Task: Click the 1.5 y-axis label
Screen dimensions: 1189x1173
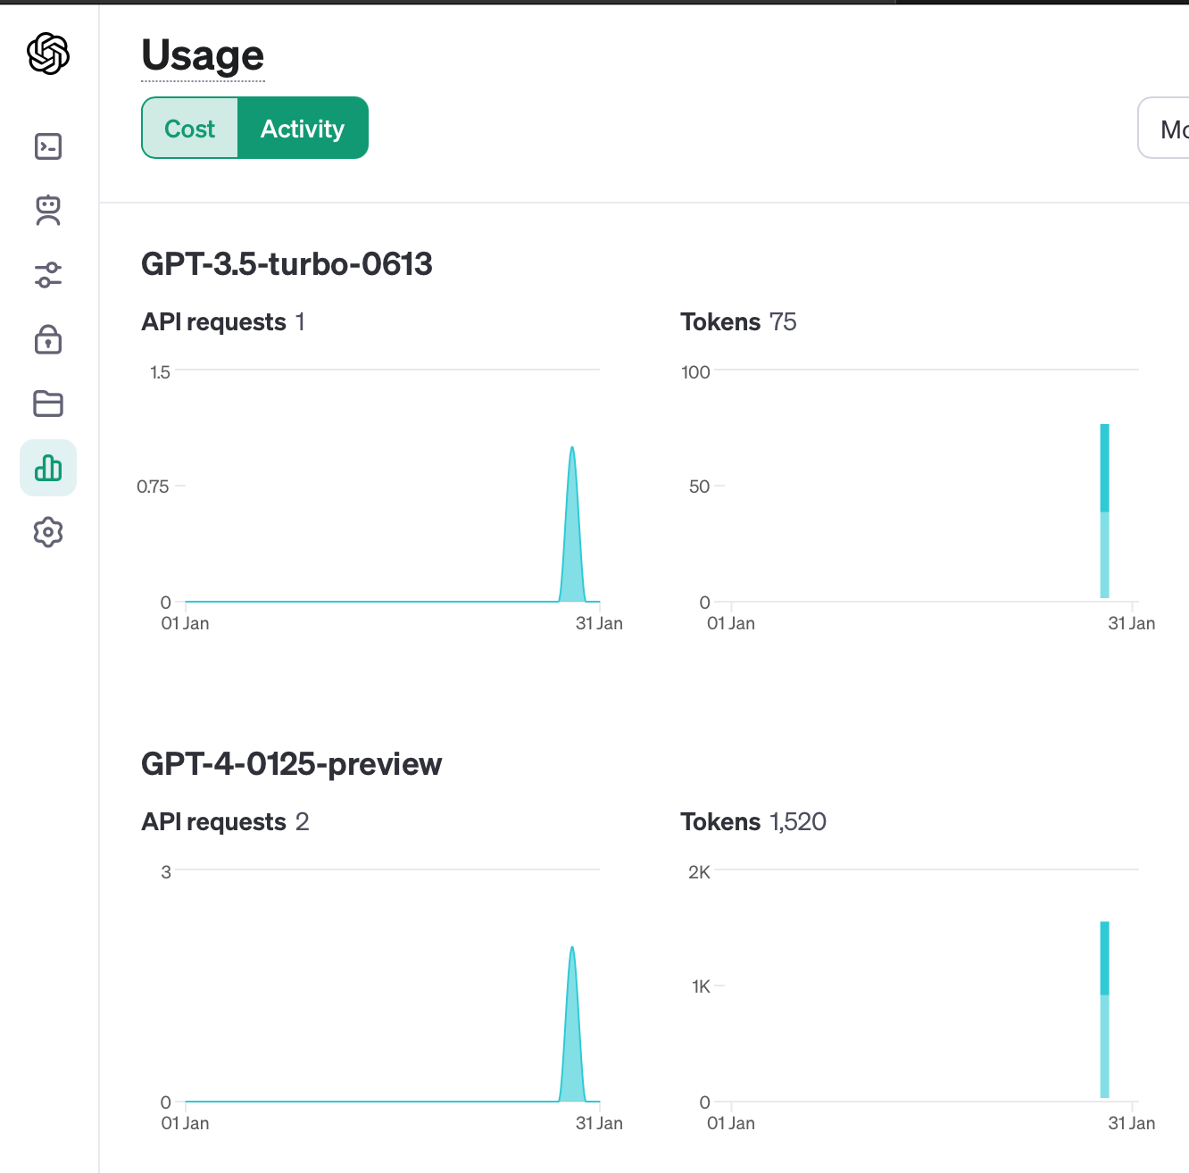Action: (x=160, y=372)
